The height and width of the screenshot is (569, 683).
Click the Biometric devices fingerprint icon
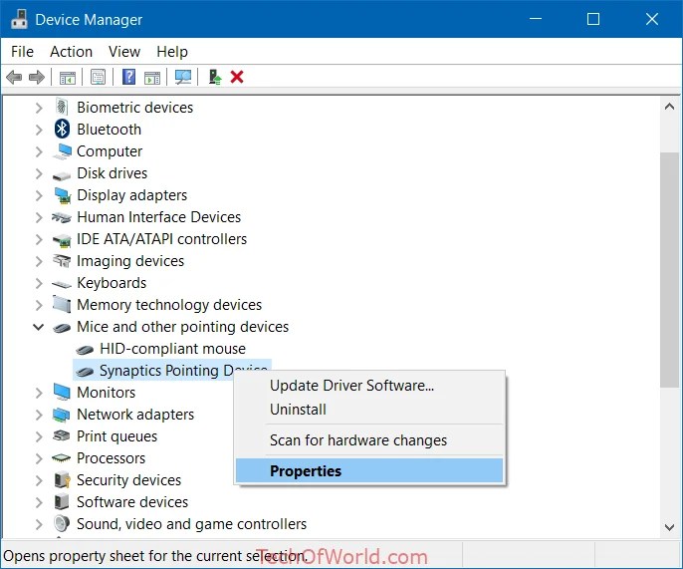click(x=62, y=107)
